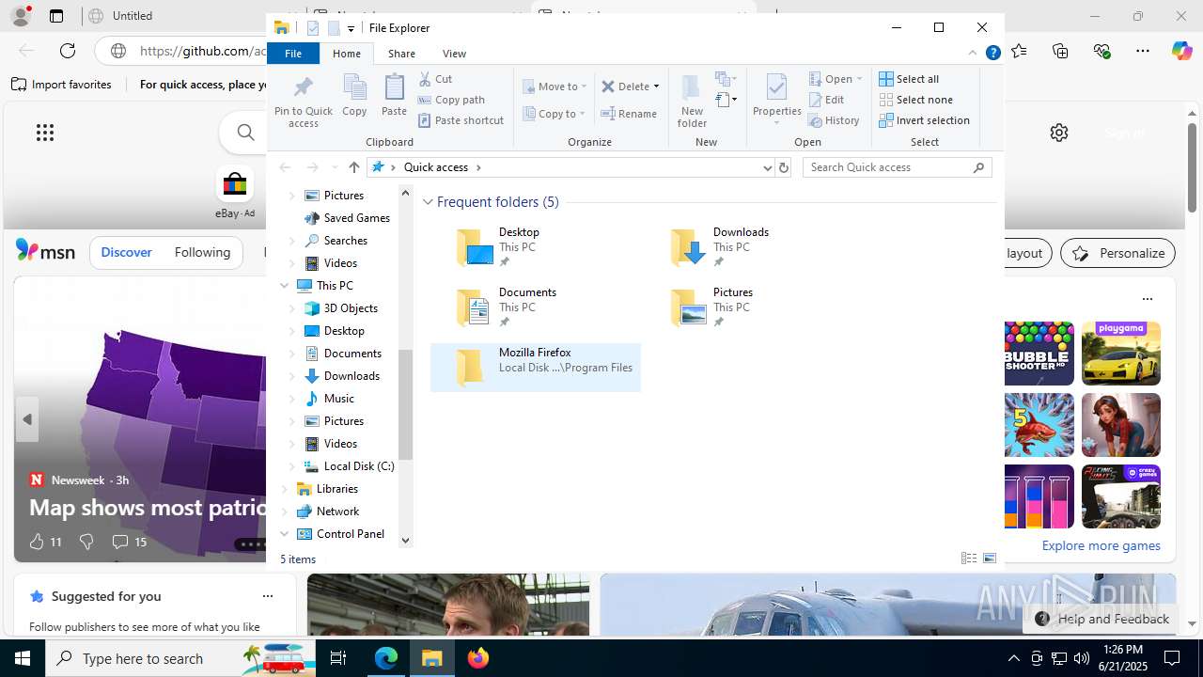Image resolution: width=1203 pixels, height=677 pixels.
Task: Collapse the Frequent folders group
Action: click(x=429, y=202)
